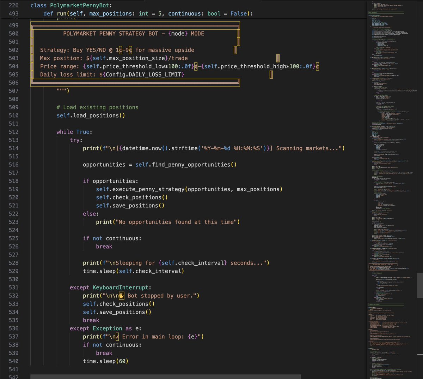Image resolution: width=423 pixels, height=379 pixels.
Task: Click "Daily loss limit:" label text
Action: click(x=68, y=74)
